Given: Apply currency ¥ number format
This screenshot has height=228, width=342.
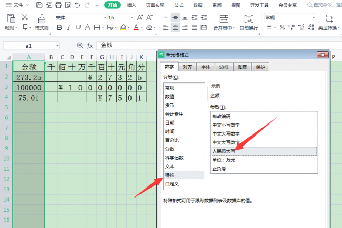Looking at the screenshot, I should click(x=269, y=27).
